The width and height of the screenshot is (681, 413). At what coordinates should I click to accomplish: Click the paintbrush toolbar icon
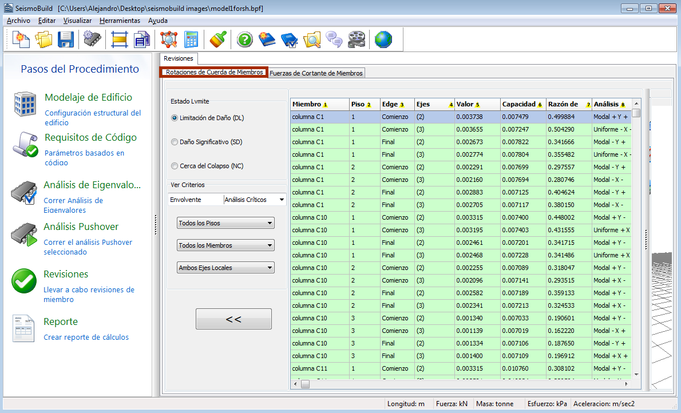(x=217, y=39)
